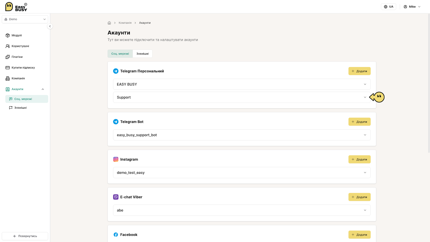Open the Demo workspace dropdown

pos(25,19)
